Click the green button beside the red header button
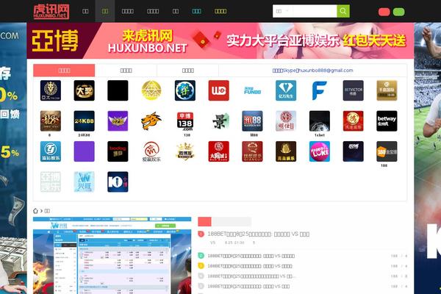The width and height of the screenshot is (441, 294). point(398,12)
